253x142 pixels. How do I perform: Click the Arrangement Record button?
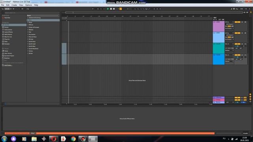pos(114,9)
